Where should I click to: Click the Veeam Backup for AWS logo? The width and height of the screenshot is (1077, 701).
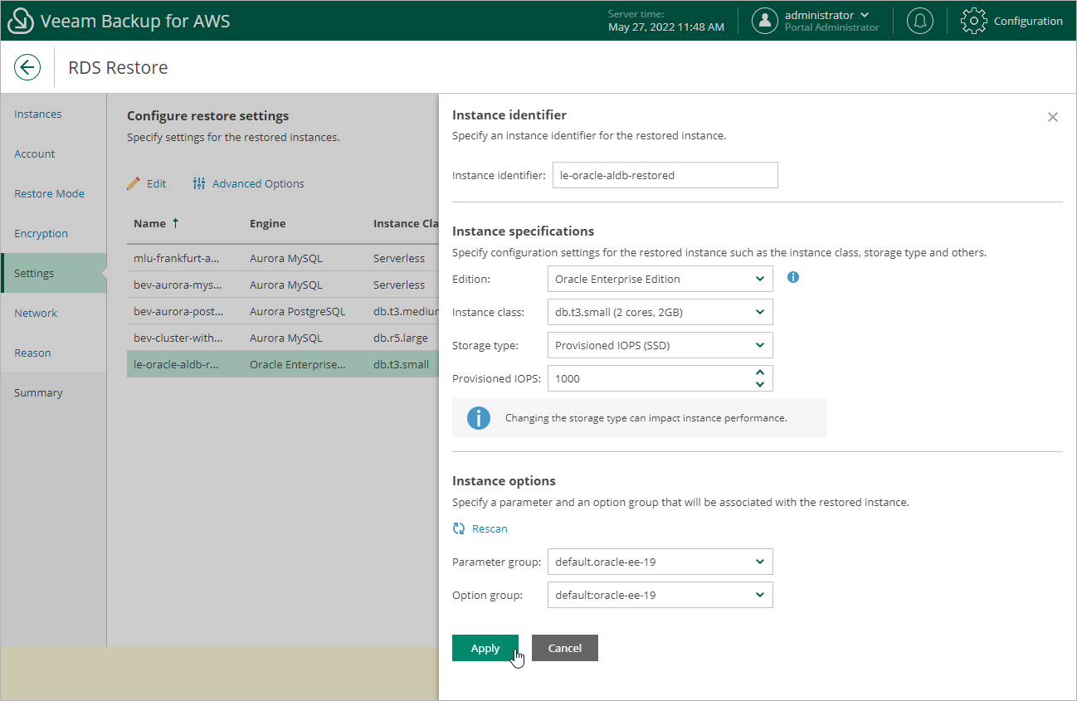[x=21, y=20]
